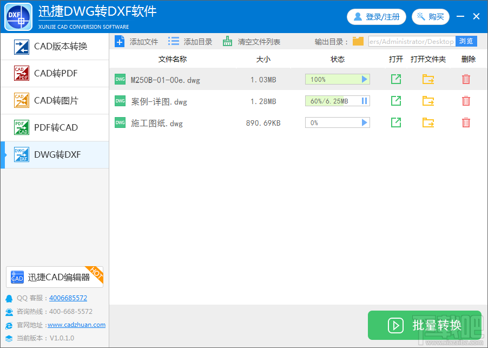Pause conversion of 案例-详图.dwg
The height and width of the screenshot is (348, 488).
(x=365, y=101)
